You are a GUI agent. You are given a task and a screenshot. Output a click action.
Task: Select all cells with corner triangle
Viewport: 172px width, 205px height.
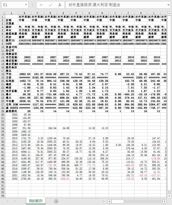click(x=3, y=13)
